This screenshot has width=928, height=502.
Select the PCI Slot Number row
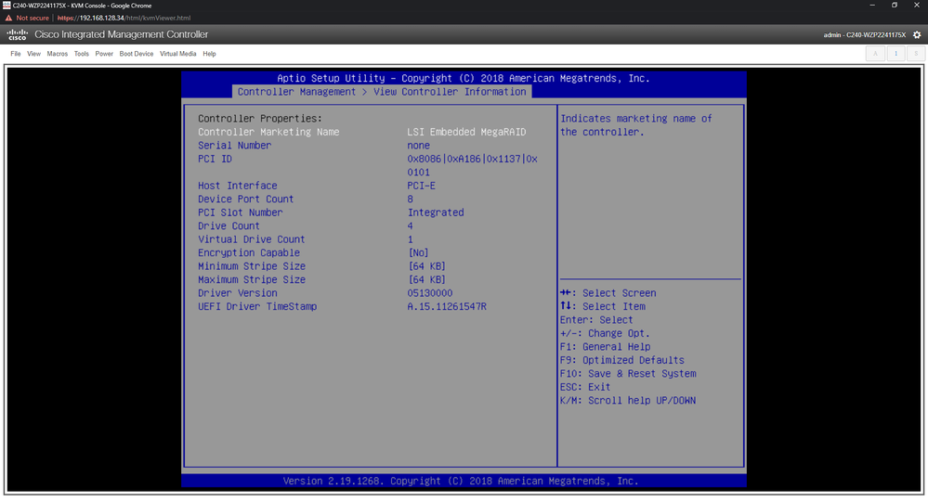click(331, 212)
